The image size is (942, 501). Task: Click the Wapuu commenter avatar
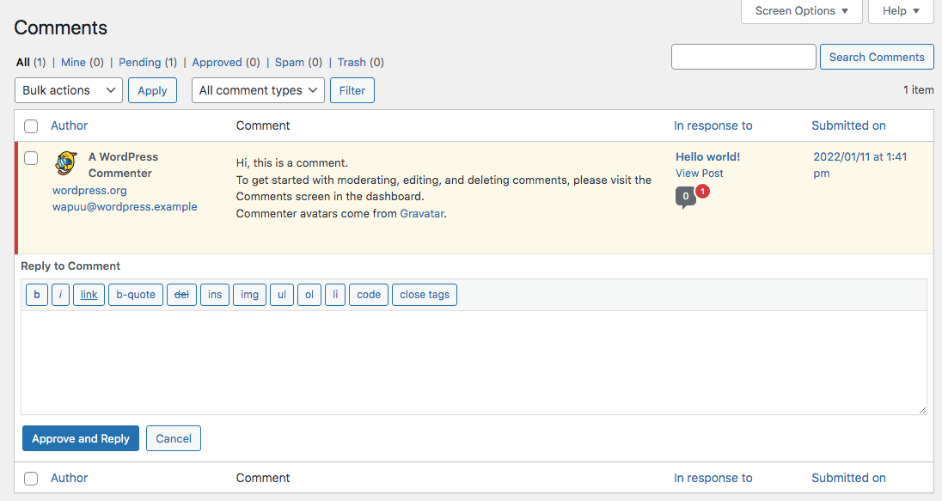(x=66, y=163)
